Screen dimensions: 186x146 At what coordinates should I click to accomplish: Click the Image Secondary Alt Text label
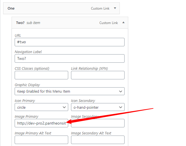point(91,133)
